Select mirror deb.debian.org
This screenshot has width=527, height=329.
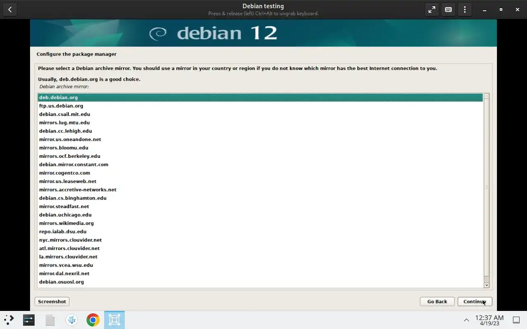(x=260, y=97)
